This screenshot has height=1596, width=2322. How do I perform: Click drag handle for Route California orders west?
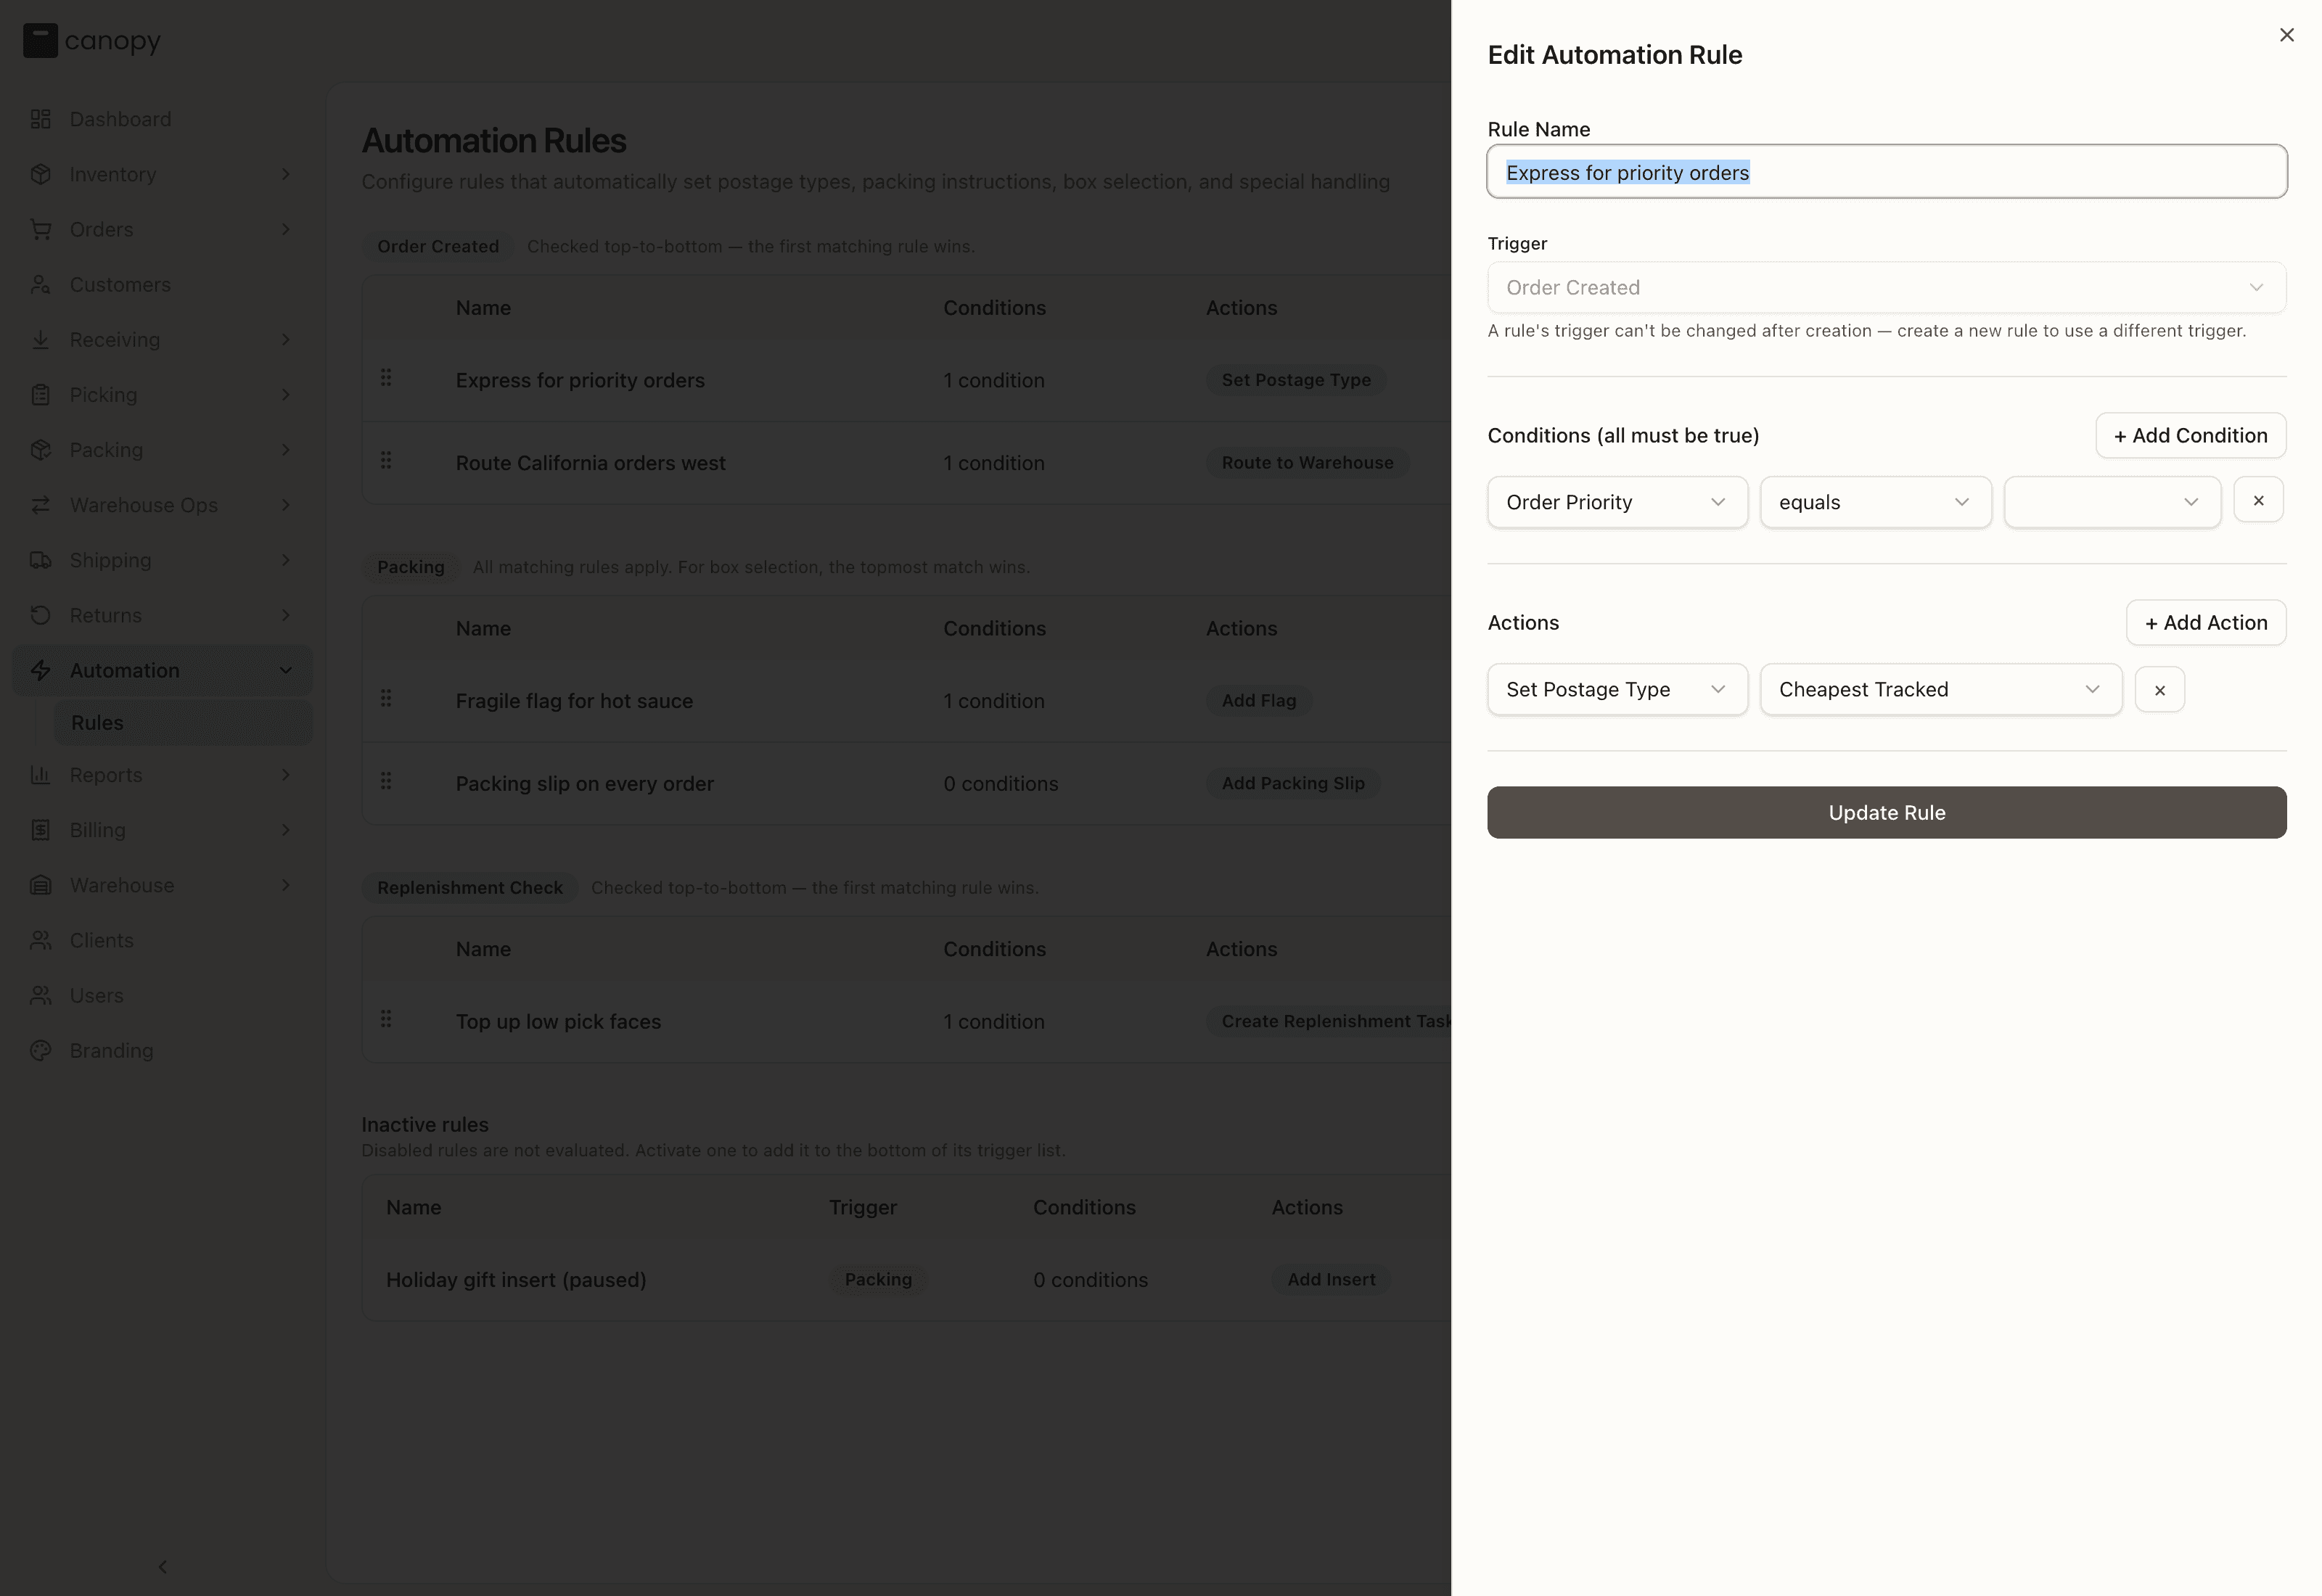(x=386, y=461)
